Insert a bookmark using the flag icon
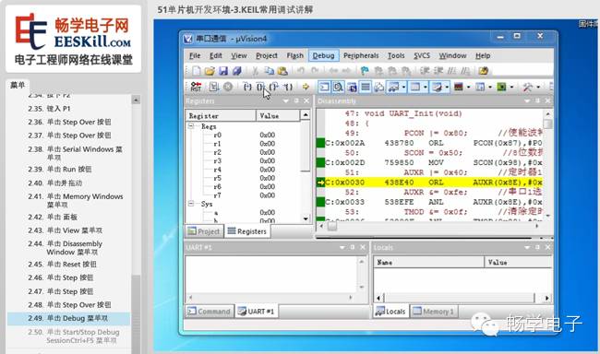The height and width of the screenshot is (354, 600). (x=365, y=71)
